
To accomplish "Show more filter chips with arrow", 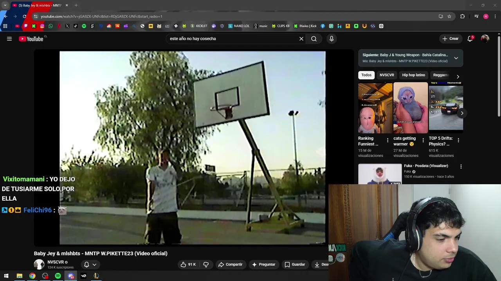I will point(458,76).
